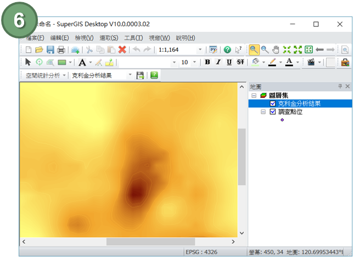Open the 工具(T) menu
This screenshot has width=353, height=257.
(x=133, y=38)
